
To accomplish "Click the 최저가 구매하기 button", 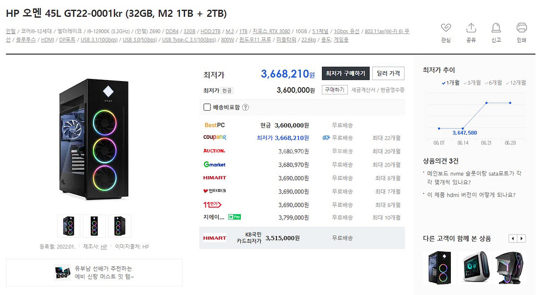I will point(346,73).
